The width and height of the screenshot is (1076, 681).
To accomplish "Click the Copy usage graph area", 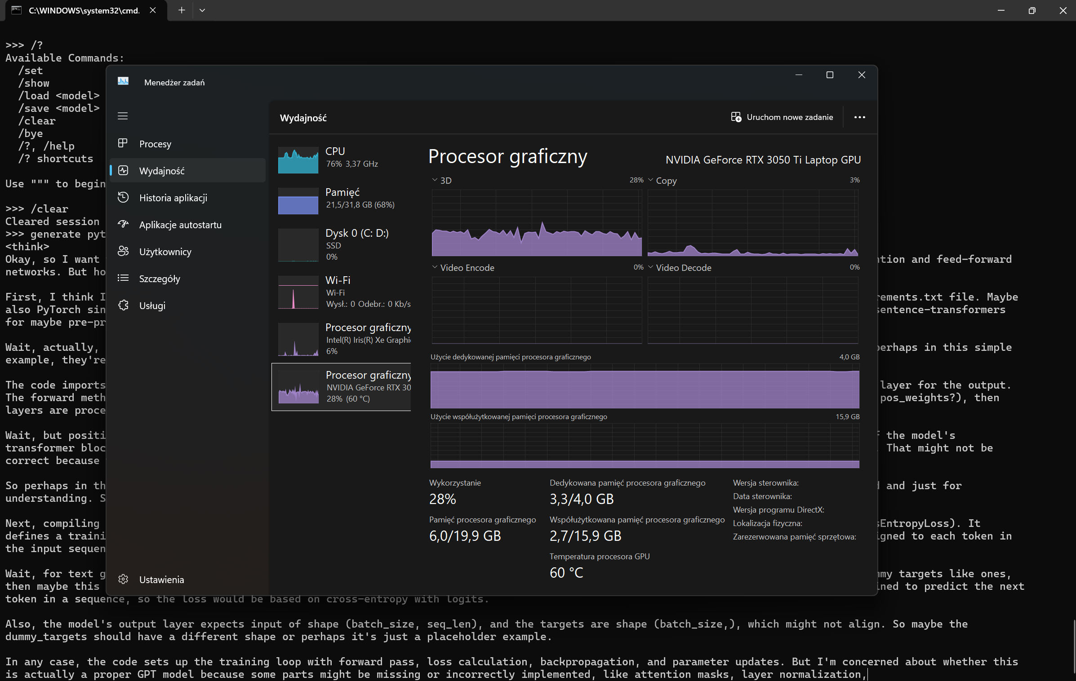I will tap(753, 223).
